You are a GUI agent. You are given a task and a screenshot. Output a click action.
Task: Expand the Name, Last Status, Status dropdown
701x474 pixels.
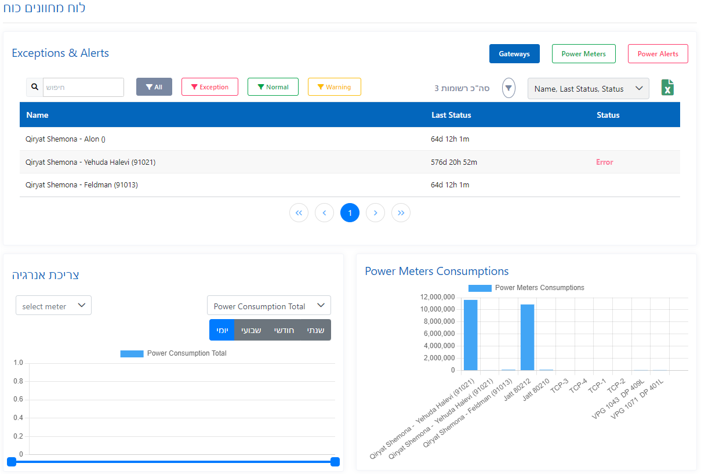pos(588,89)
